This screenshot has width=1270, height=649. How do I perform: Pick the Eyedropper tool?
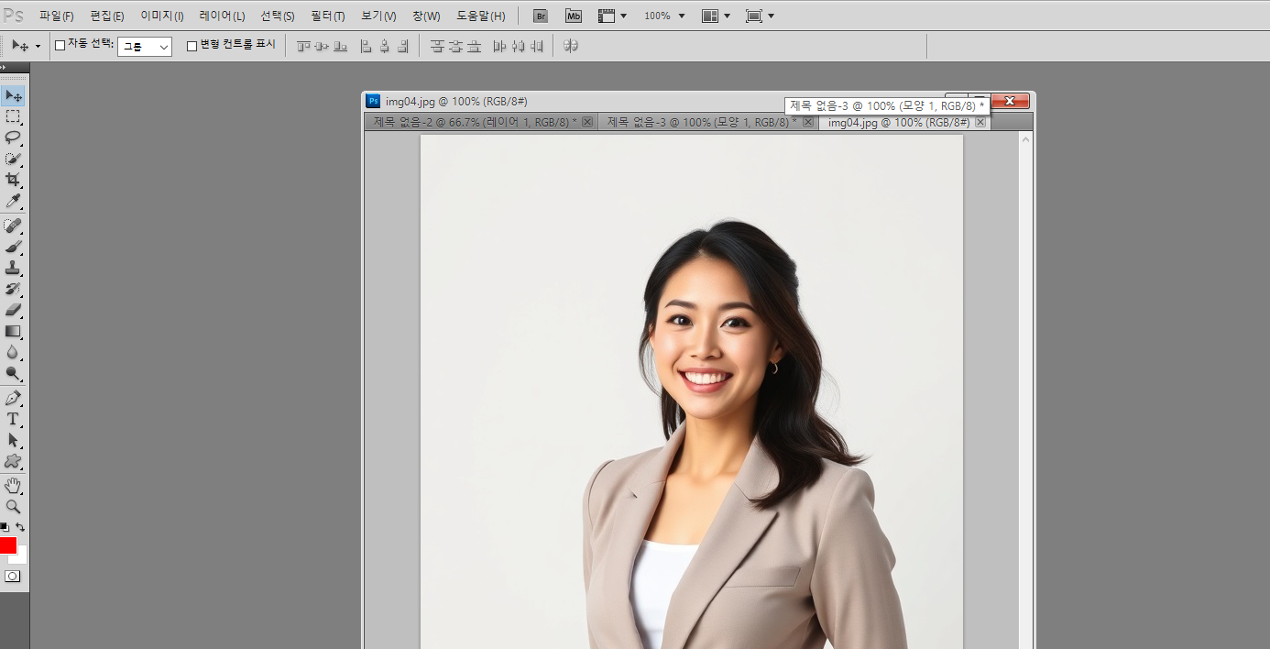(x=13, y=201)
